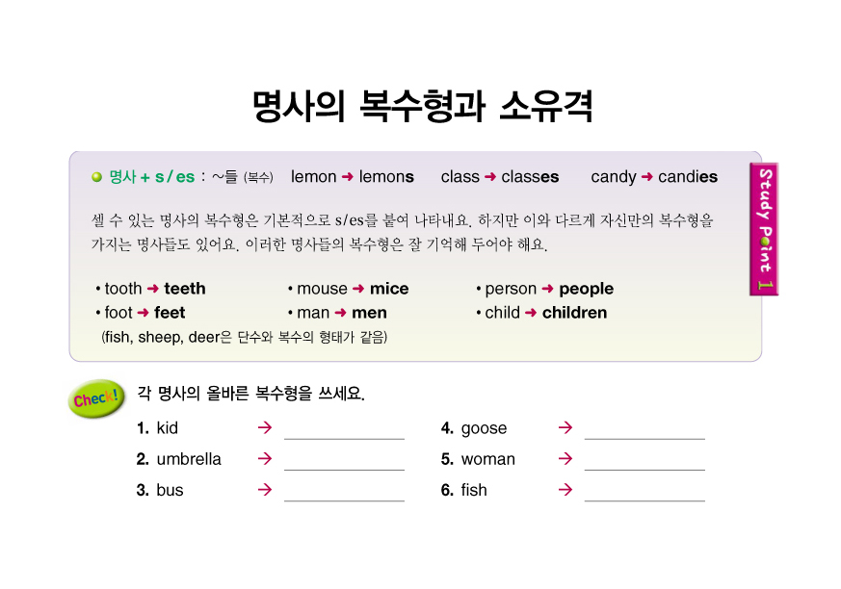
Task: Click the bold word mice
Action: (x=389, y=289)
